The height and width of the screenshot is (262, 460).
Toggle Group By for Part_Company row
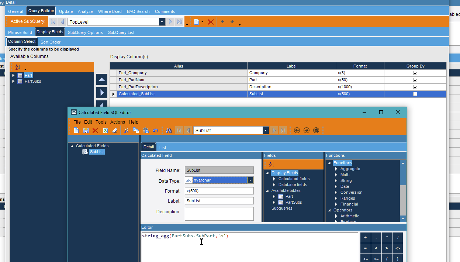tap(415, 73)
